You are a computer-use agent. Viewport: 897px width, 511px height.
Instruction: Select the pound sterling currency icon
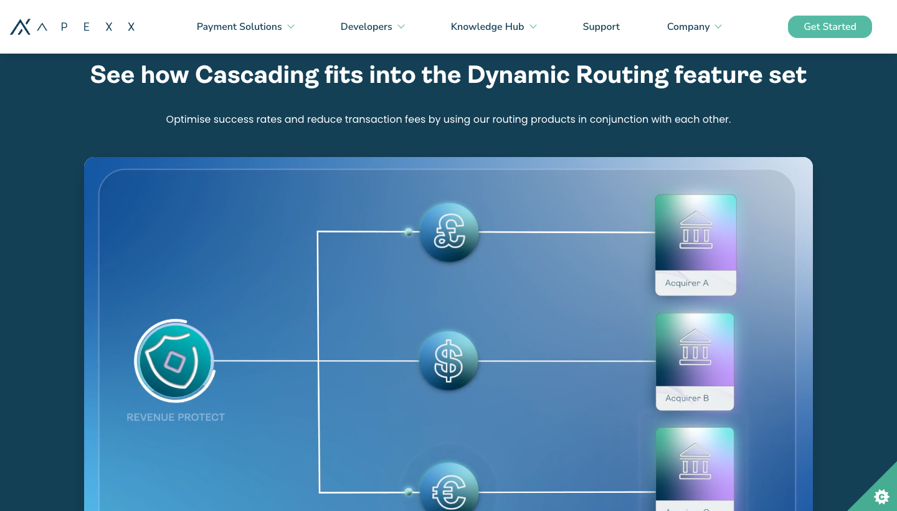tap(448, 232)
